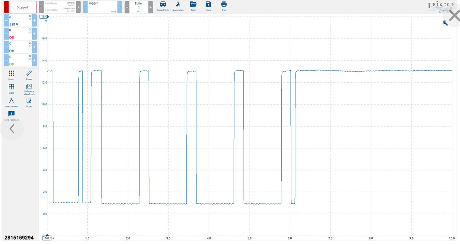
Task: Select the 18.0 voltage axis marker
Action: coord(44,17)
